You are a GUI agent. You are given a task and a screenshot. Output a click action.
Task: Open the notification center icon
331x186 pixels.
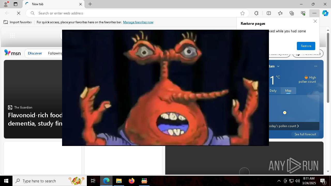point(323,181)
